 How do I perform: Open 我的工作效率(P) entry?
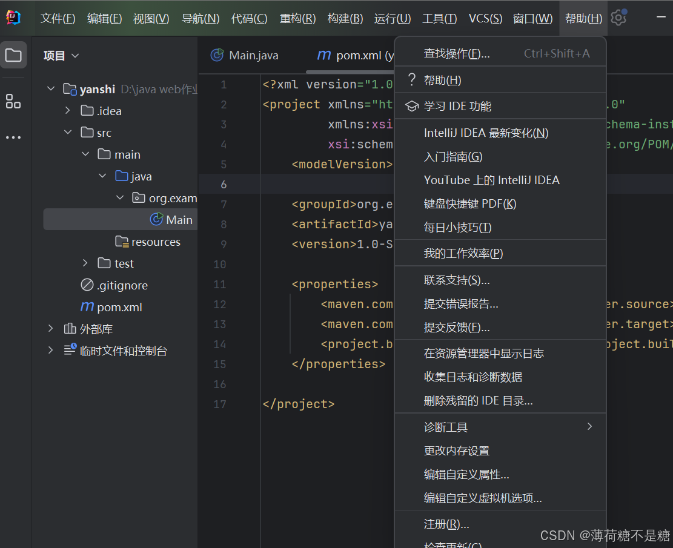(x=500, y=254)
